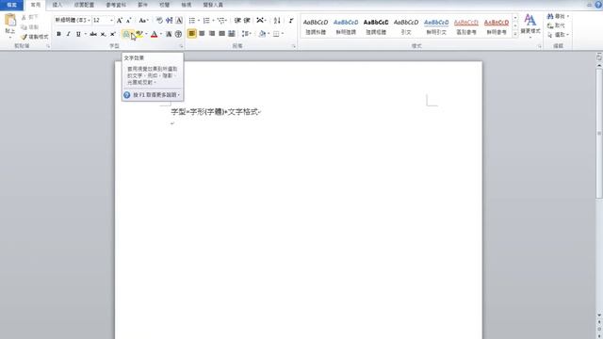Open the Paragraph dialog launcher

pos(294,46)
